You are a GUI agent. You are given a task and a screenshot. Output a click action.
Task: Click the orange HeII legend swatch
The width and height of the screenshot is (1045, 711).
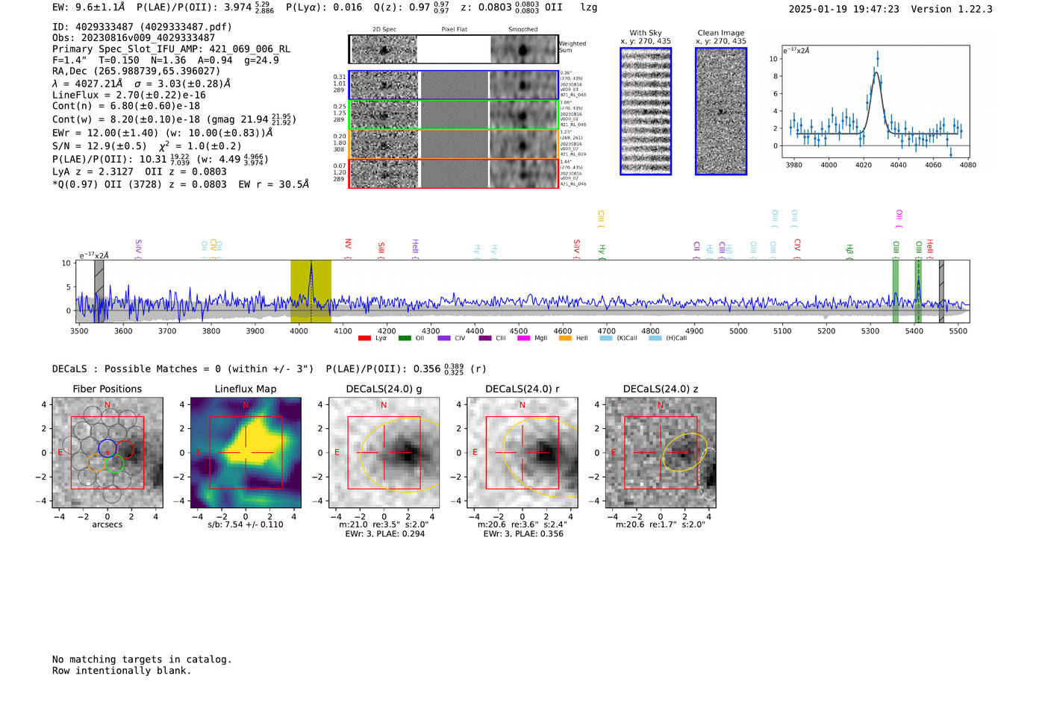pos(565,338)
